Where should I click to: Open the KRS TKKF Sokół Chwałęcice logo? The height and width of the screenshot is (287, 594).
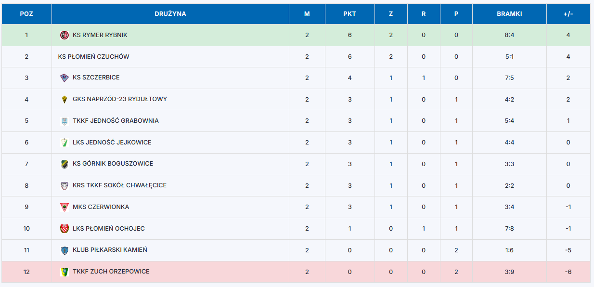pyautogui.click(x=65, y=185)
